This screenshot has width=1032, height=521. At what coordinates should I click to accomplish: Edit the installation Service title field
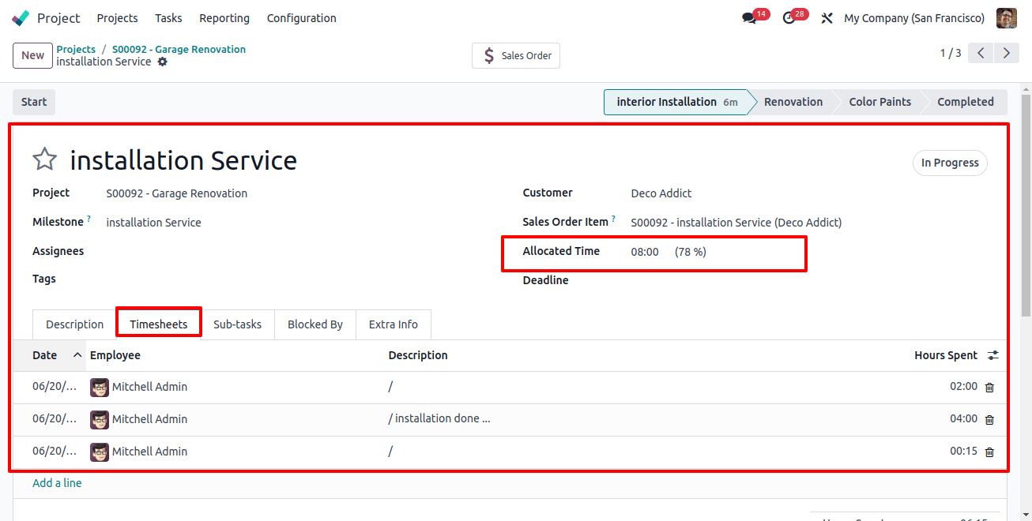(183, 160)
